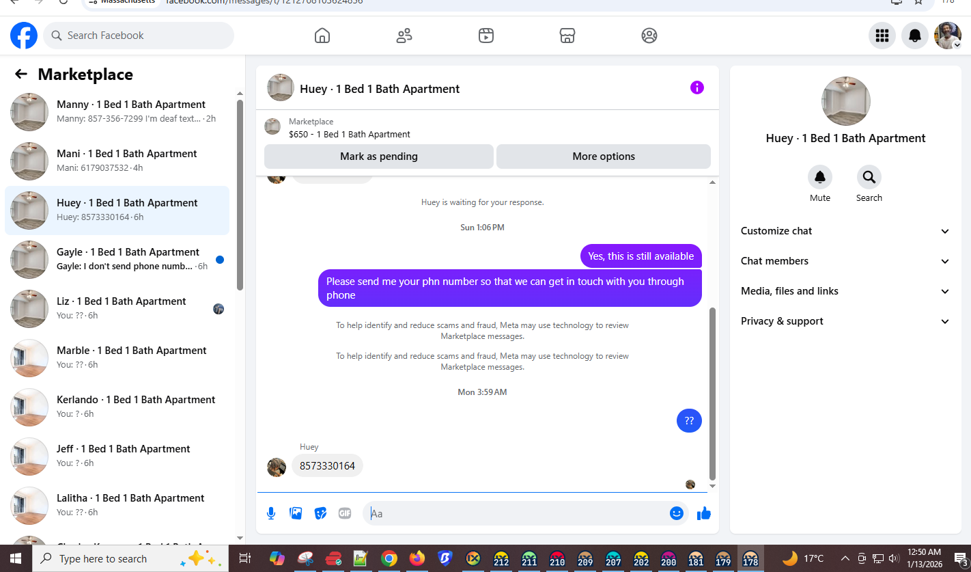Click the large apartment photo in right panel
This screenshot has height=572, width=971.
(x=845, y=101)
